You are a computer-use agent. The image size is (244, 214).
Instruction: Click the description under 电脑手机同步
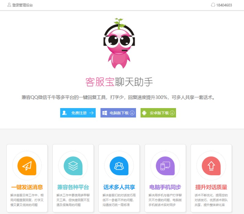pos(165,200)
